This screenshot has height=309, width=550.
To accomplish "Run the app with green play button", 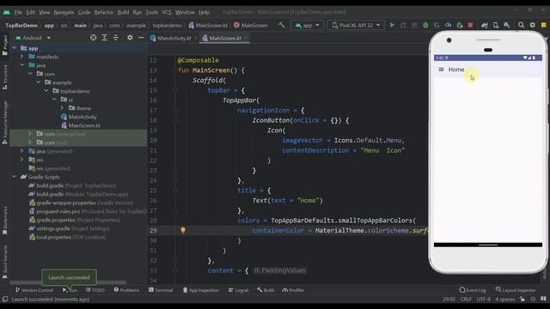I will coord(392,25).
